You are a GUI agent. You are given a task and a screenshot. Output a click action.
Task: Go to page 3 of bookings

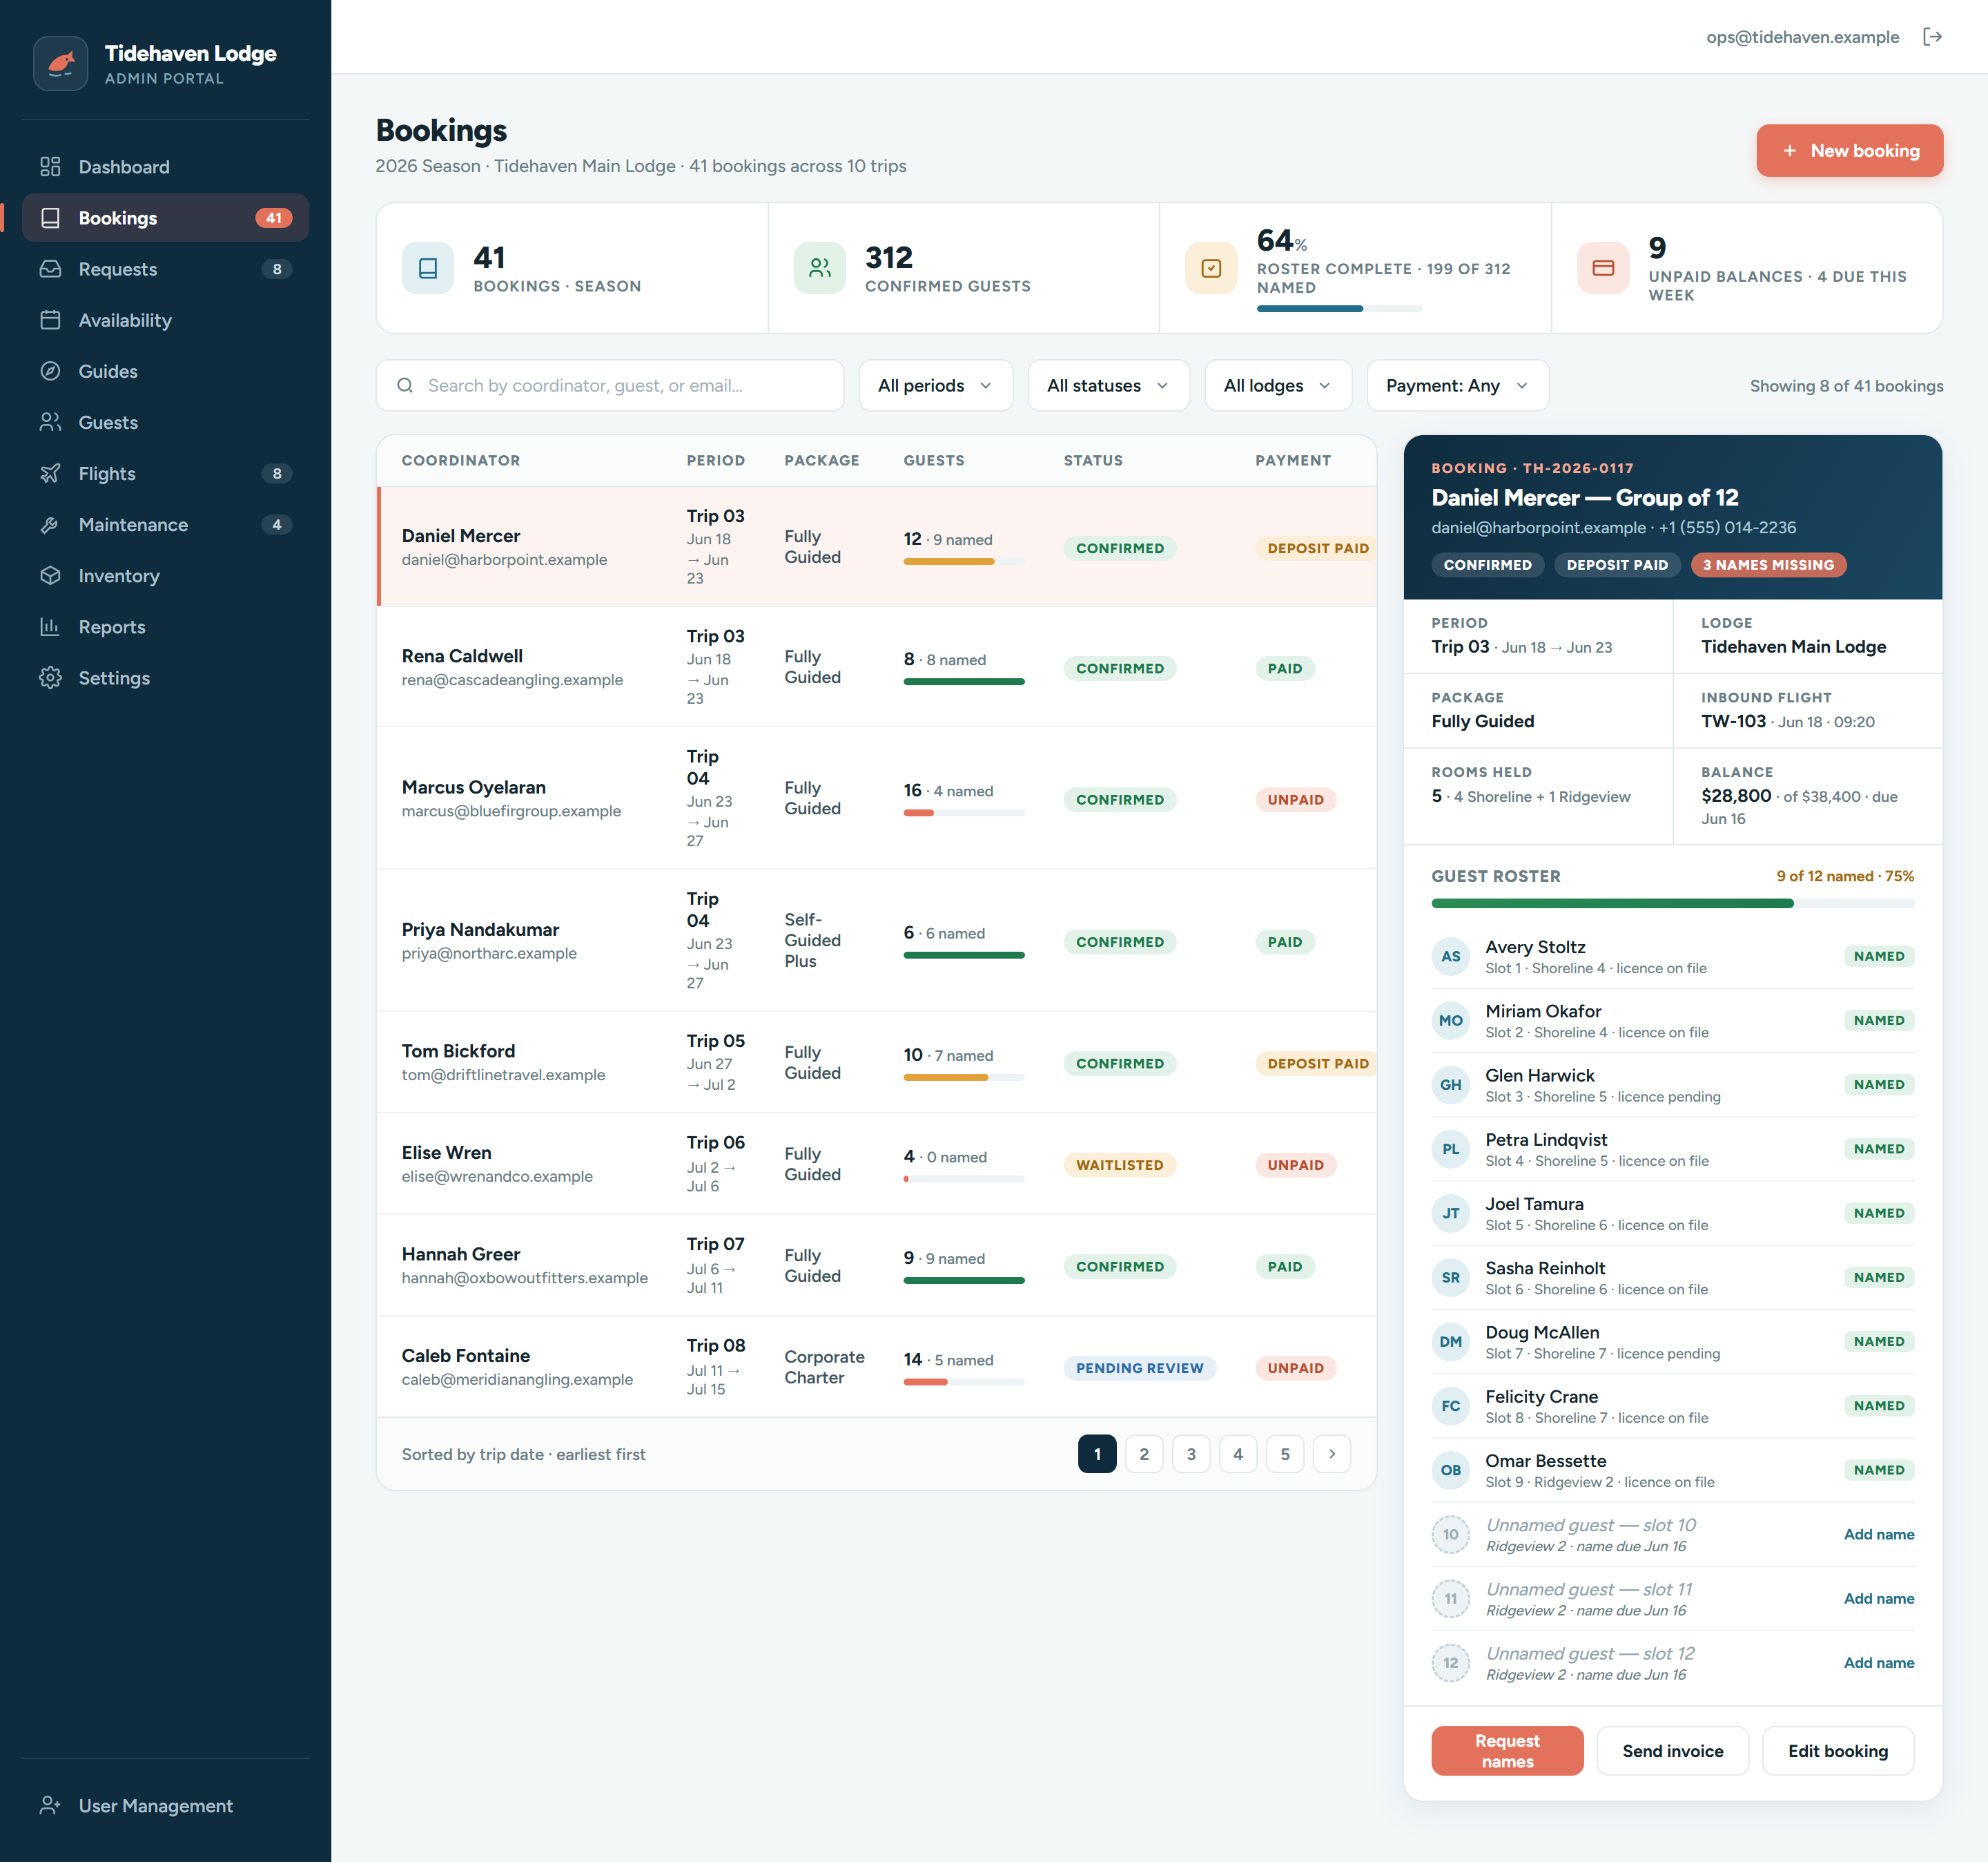coord(1191,1452)
